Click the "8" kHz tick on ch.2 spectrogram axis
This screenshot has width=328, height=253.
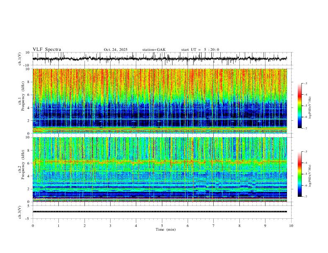tap(28, 150)
